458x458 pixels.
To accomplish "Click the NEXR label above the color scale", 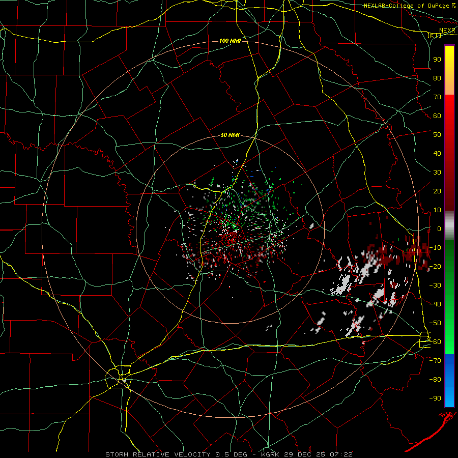I will (x=447, y=31).
